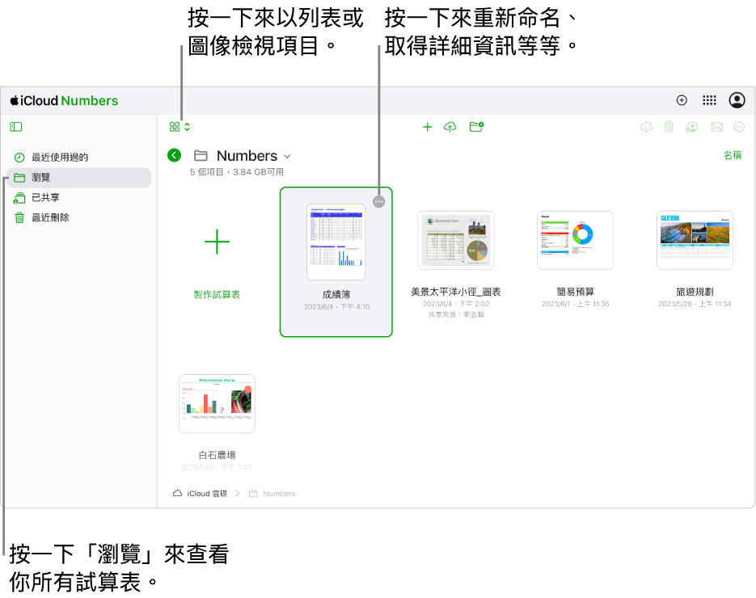Click 美景太平洋小徑_圖表 file name
Screen dimensions: 756x598
[456, 292]
